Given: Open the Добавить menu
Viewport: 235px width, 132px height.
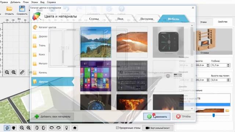Looking at the screenshot, I should point(15,2).
